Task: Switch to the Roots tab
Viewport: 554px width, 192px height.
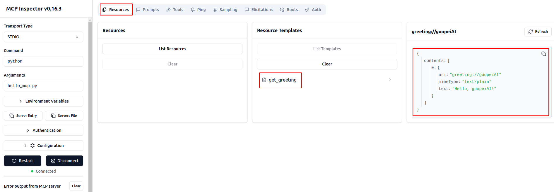Action: (x=289, y=10)
